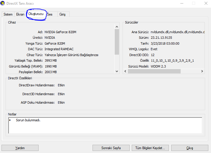Select the text NVIDIA GeForce 820M
211x153 pixels.
click(60, 32)
